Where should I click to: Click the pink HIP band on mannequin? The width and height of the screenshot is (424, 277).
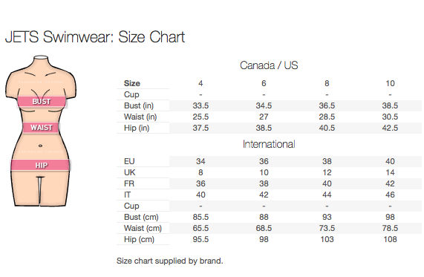41,165
